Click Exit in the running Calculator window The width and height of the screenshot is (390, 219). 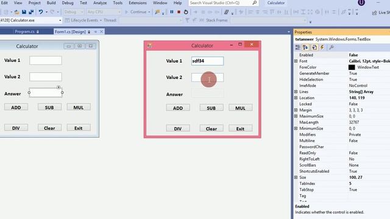(240, 128)
